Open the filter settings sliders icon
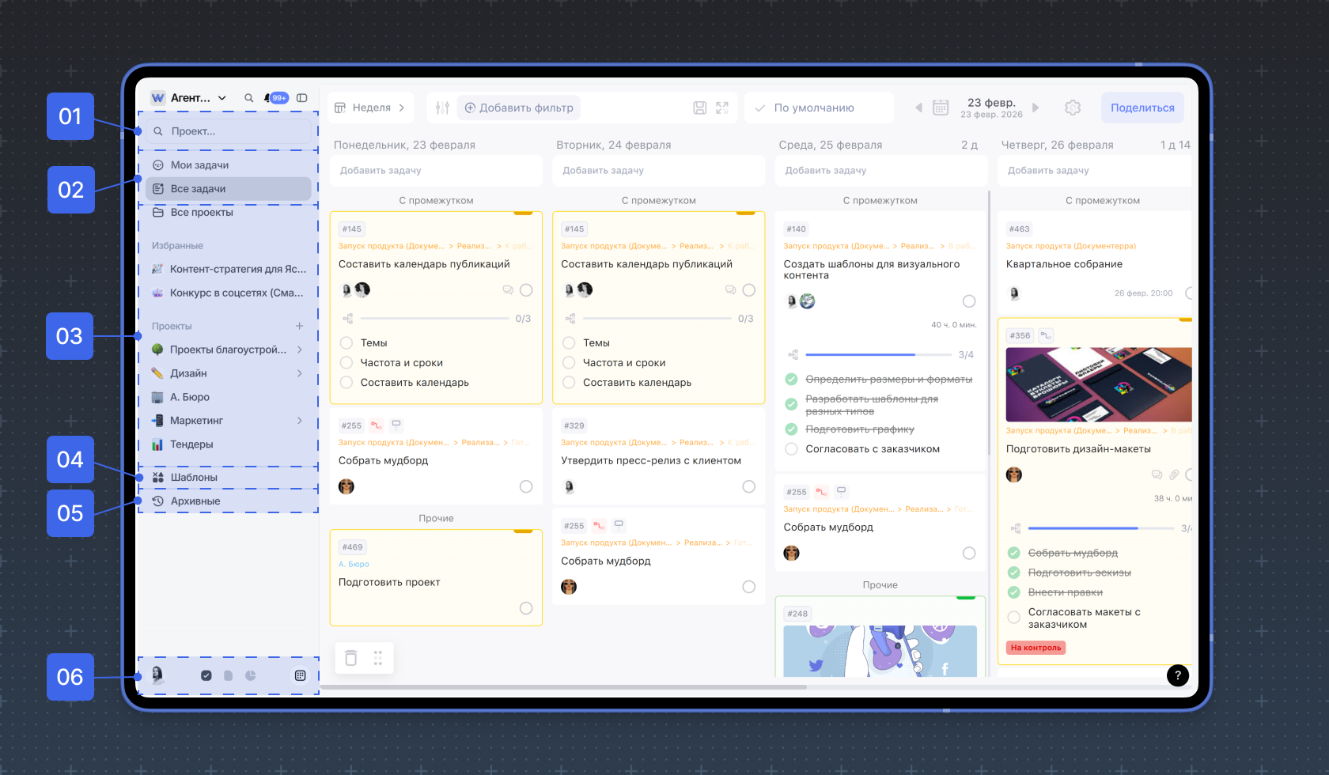 tap(442, 108)
